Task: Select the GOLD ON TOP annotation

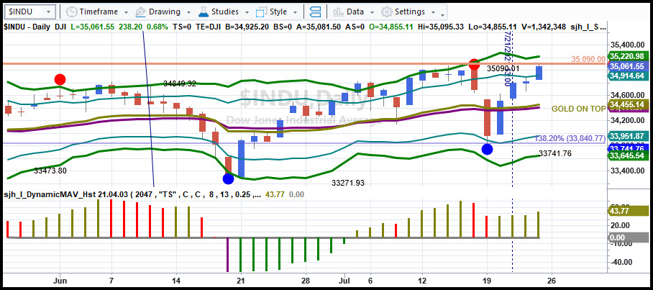Action: 578,109
